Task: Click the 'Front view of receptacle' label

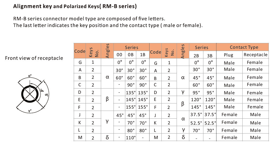Action: coord(34,58)
